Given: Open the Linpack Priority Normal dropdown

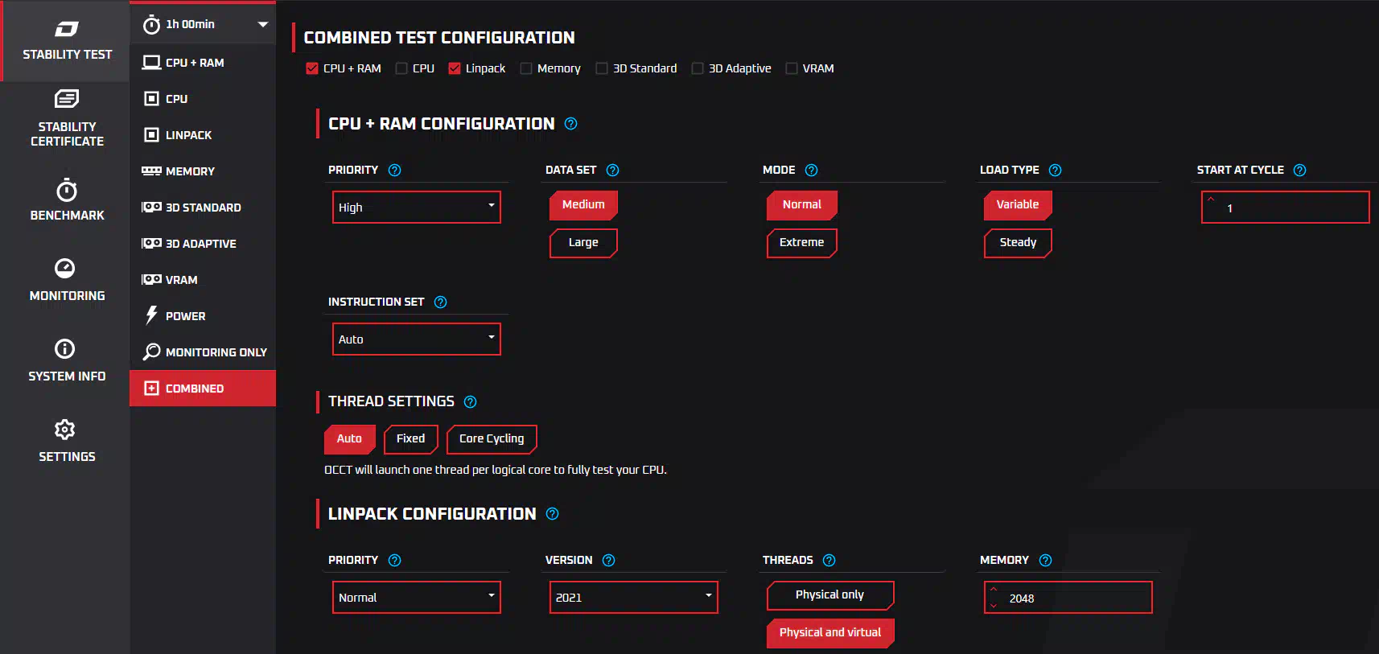Looking at the screenshot, I should (x=417, y=597).
